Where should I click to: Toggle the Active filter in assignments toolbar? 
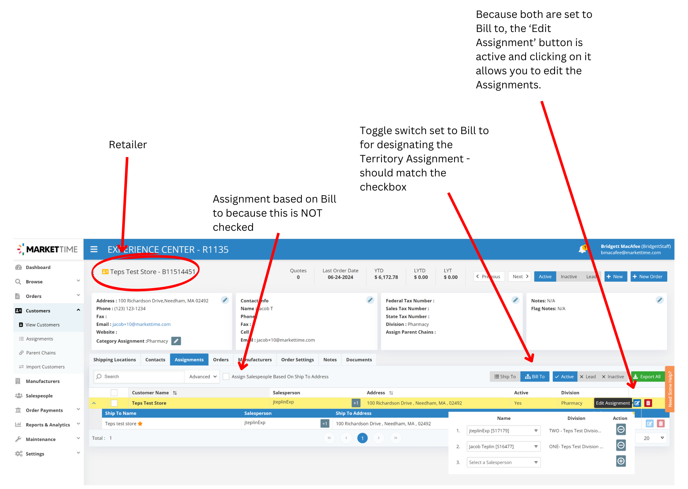pyautogui.click(x=565, y=377)
